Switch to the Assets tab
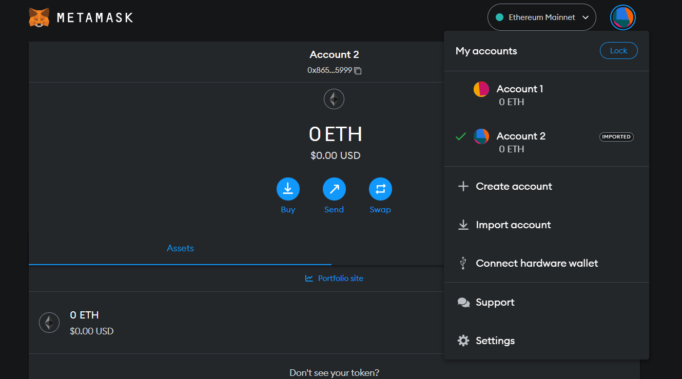 coord(180,248)
